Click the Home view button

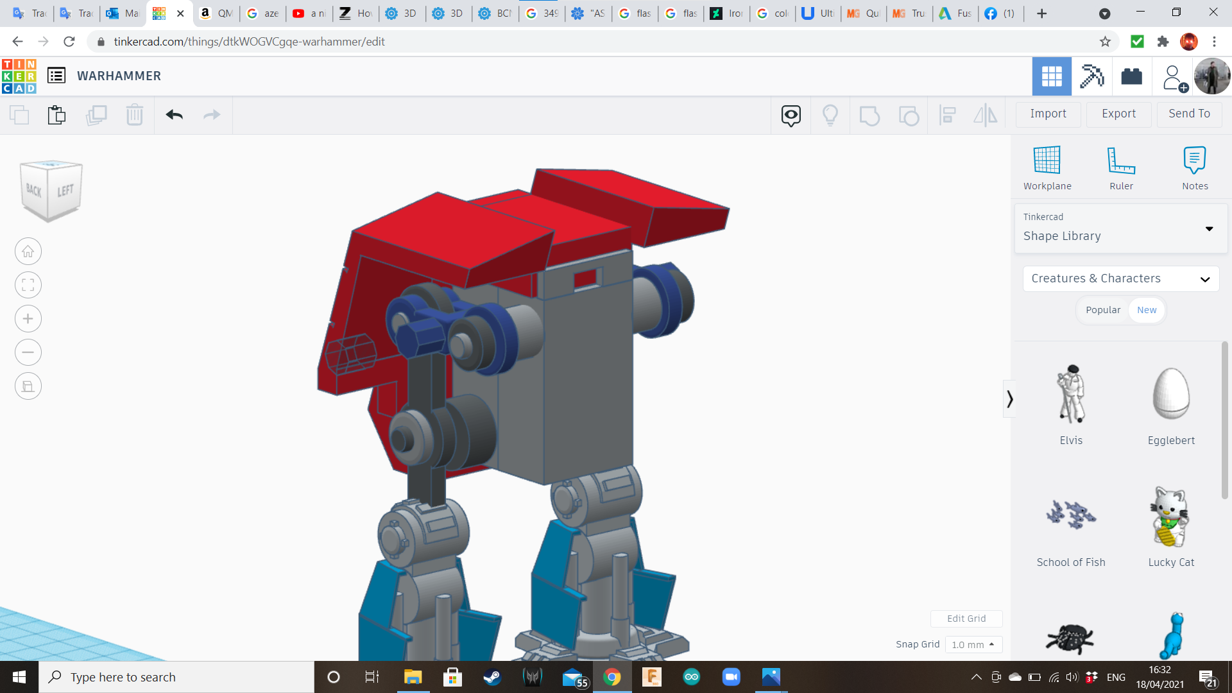pyautogui.click(x=28, y=252)
